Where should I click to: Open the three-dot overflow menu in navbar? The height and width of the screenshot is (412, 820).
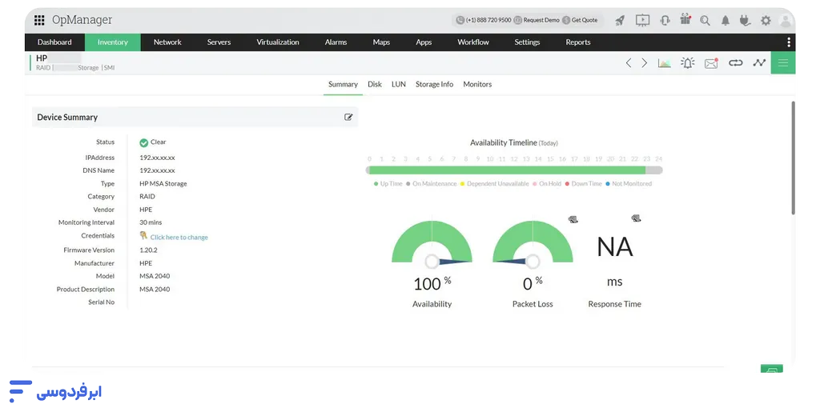tap(789, 42)
